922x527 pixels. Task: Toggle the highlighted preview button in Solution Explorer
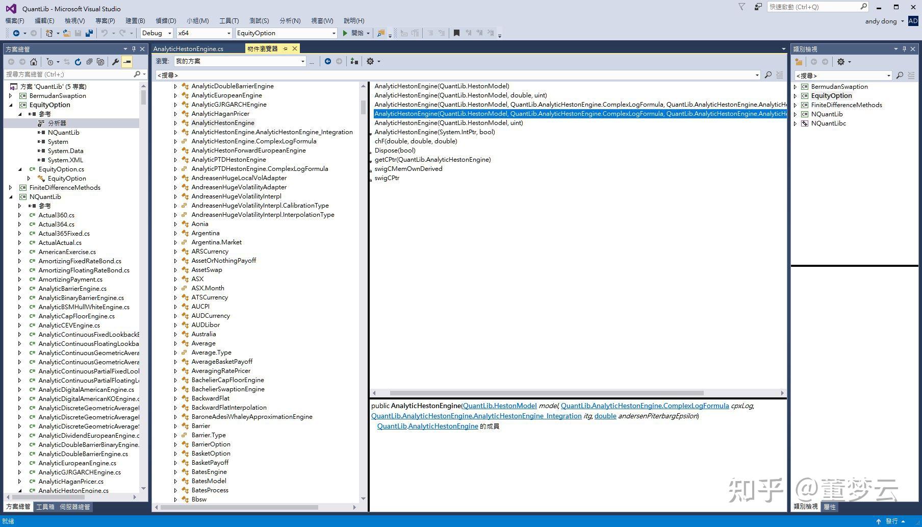pyautogui.click(x=127, y=62)
